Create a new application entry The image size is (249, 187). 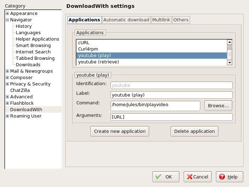120,131
